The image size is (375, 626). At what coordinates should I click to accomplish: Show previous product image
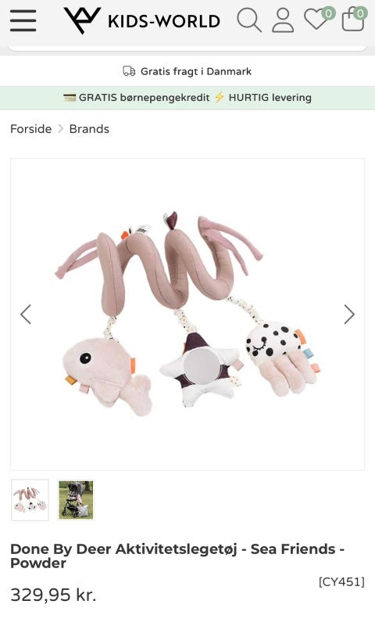pos(26,315)
